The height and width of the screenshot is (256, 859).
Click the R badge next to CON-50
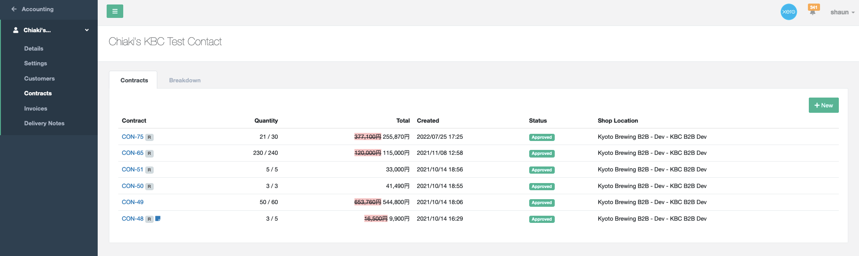(149, 187)
